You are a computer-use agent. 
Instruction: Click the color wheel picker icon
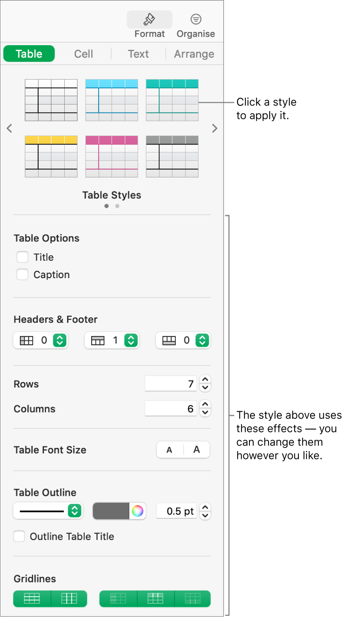click(138, 511)
